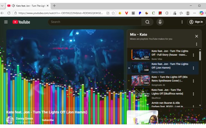The width and height of the screenshot is (206, 128).
Task: Click the Sonic Vibe channel name
Action: 157,59
